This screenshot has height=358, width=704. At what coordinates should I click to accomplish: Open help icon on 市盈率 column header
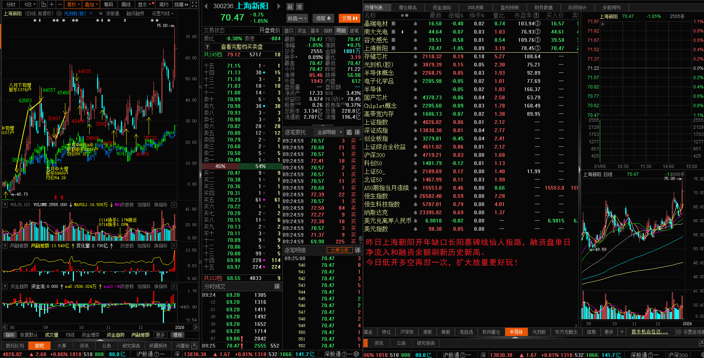pyautogui.click(x=536, y=15)
